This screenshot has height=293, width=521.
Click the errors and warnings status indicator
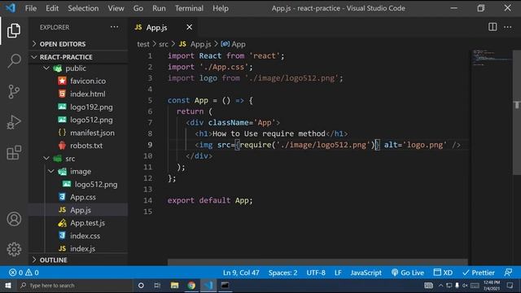coord(24,273)
